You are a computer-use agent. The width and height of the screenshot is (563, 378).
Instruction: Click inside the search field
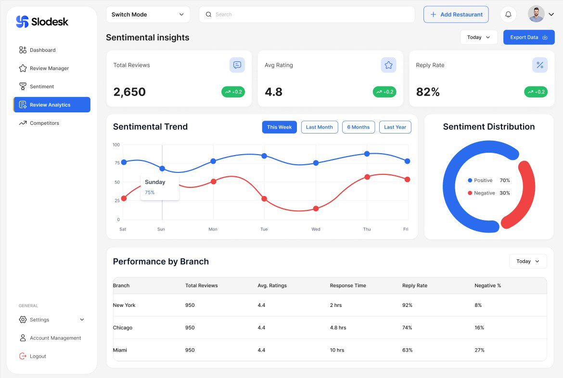pyautogui.click(x=307, y=14)
